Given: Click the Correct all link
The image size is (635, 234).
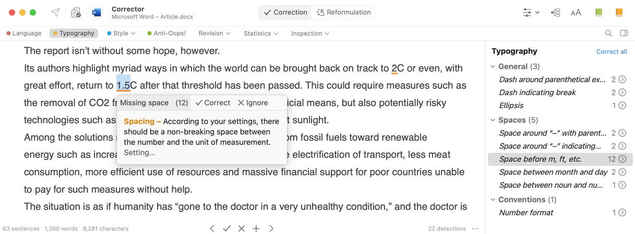Looking at the screenshot, I should (612, 51).
